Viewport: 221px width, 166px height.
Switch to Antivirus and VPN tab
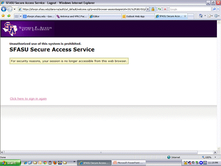click(72, 16)
